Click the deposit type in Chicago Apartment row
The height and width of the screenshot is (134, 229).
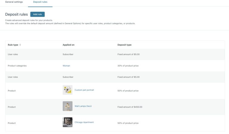click(128, 123)
